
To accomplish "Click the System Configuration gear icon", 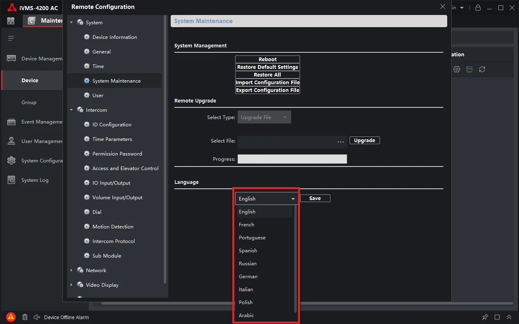I will pyautogui.click(x=11, y=160).
